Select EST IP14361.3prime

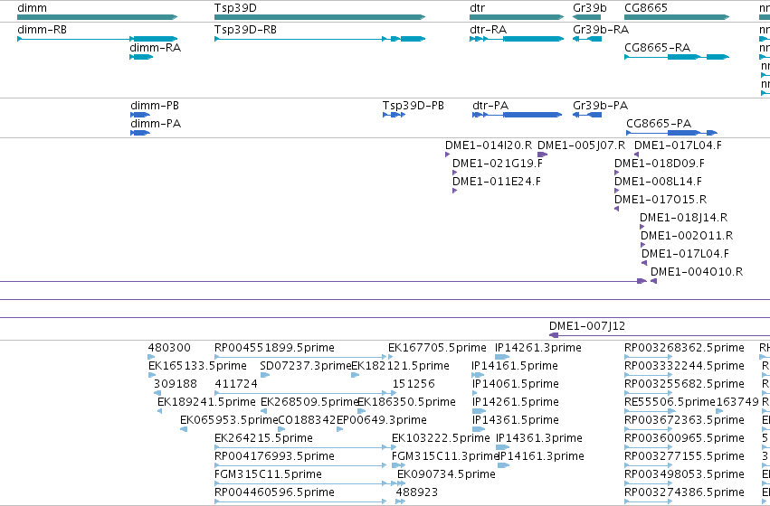click(539, 438)
